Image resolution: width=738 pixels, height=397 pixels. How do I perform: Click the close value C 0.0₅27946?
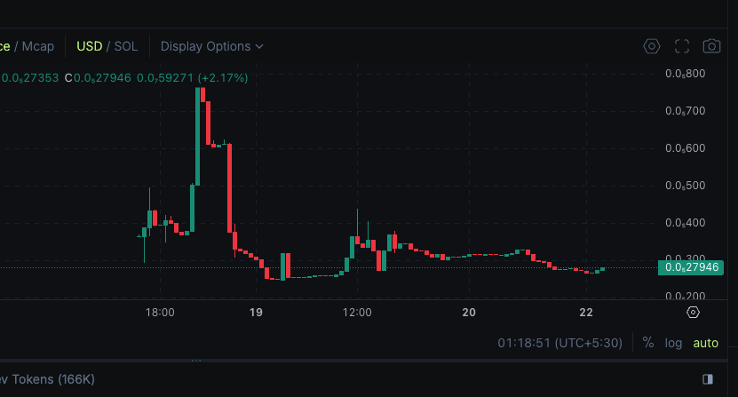(x=98, y=77)
